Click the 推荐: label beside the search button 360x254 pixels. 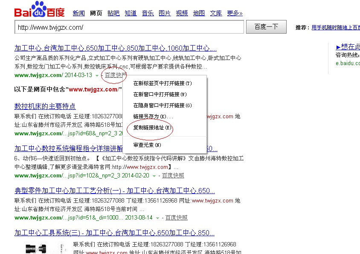coord(302,28)
